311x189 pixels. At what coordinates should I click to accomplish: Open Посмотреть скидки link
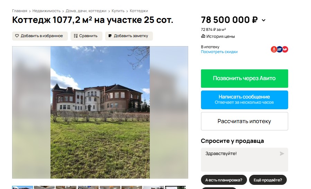click(x=219, y=52)
